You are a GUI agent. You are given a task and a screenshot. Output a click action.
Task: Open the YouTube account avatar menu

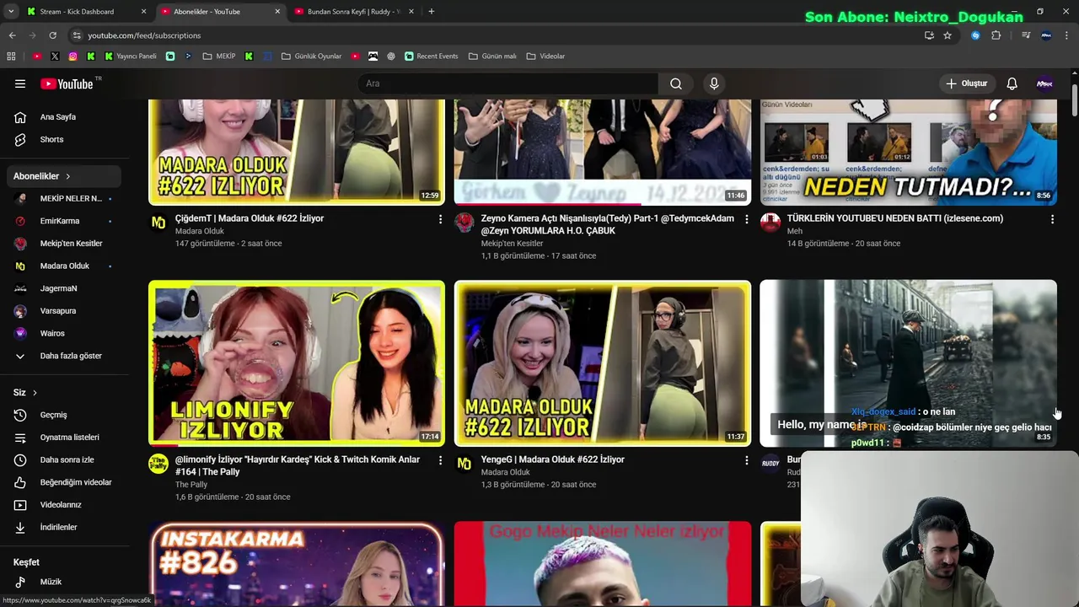(1044, 83)
